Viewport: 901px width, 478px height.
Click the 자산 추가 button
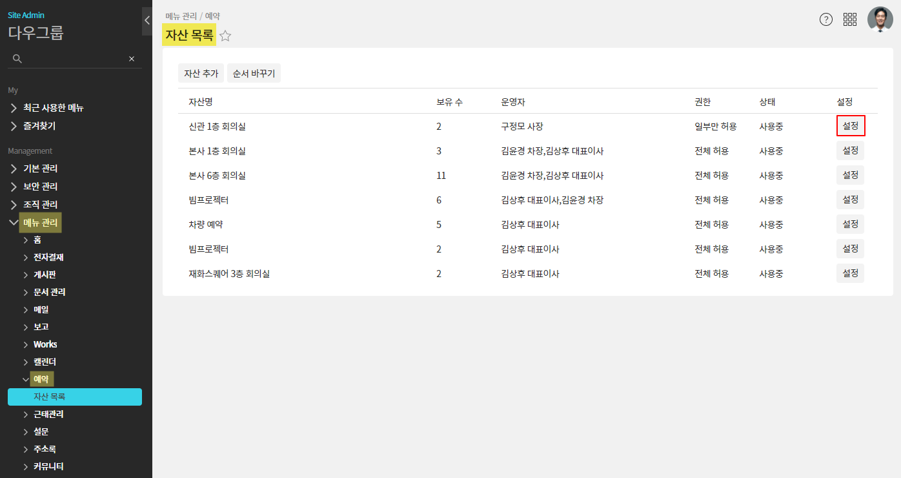pyautogui.click(x=201, y=74)
